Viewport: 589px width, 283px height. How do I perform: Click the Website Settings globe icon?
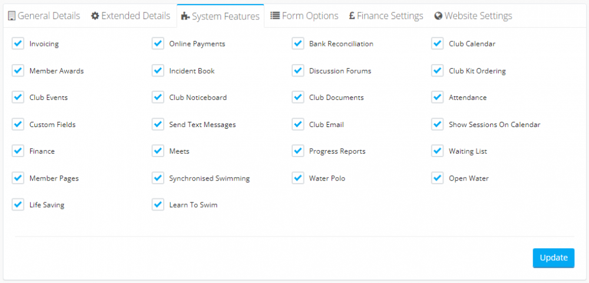pyautogui.click(x=438, y=16)
